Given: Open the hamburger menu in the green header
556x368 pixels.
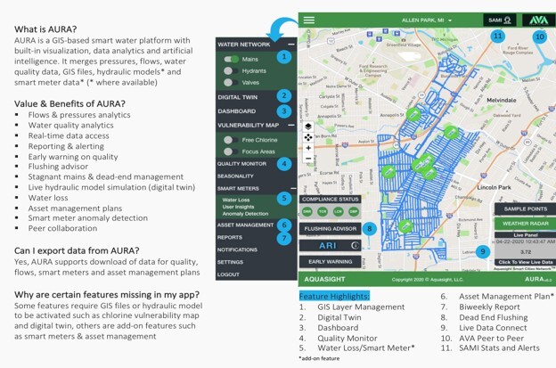Looking at the screenshot, I should tap(309, 20).
